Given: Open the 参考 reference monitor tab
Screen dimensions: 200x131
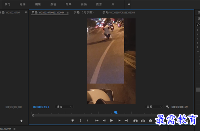Looking at the screenshot, I should pos(119,12).
